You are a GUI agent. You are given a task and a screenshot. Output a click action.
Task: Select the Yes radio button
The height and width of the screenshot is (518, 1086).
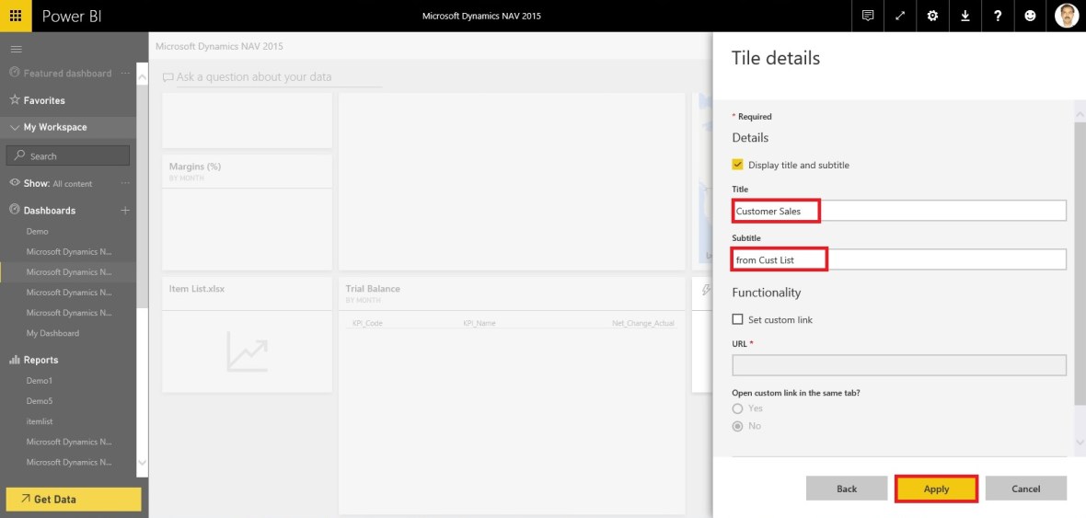(x=737, y=409)
